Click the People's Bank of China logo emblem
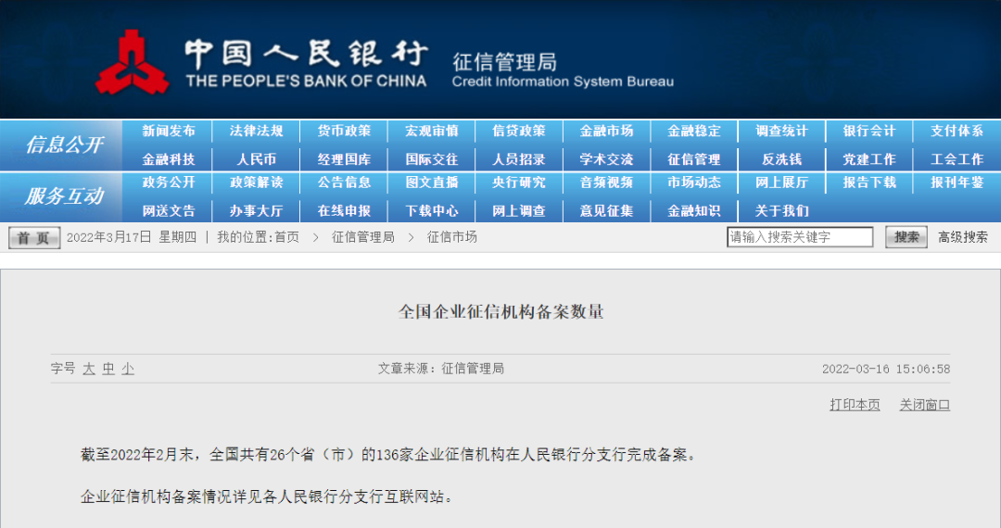 coord(133,62)
